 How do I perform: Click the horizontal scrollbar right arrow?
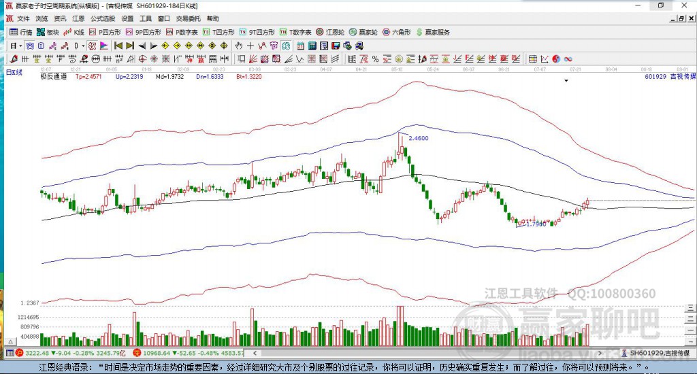[x=600, y=353]
